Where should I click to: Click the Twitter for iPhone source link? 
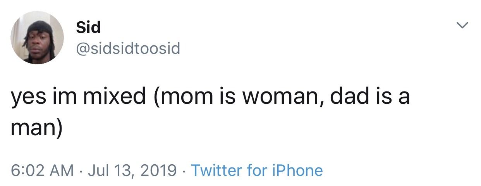[x=257, y=170]
